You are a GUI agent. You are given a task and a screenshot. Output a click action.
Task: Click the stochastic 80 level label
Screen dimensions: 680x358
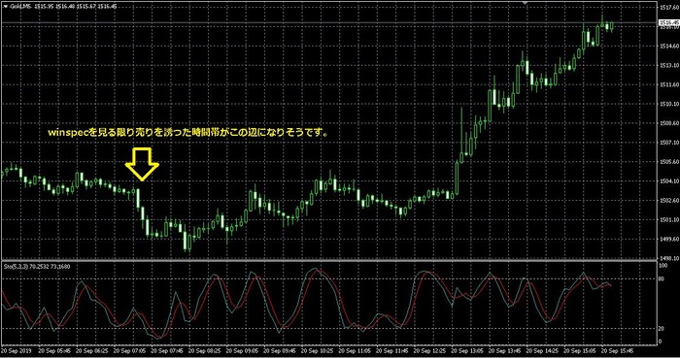[662, 279]
